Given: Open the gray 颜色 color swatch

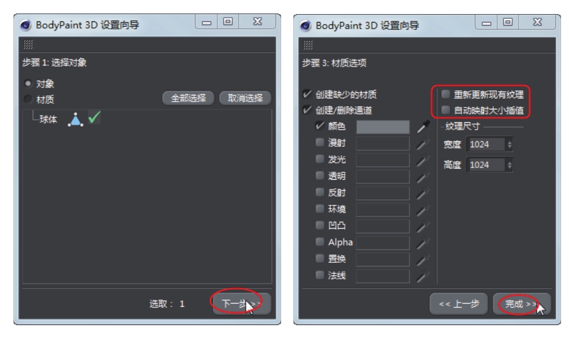Looking at the screenshot, I should (383, 127).
